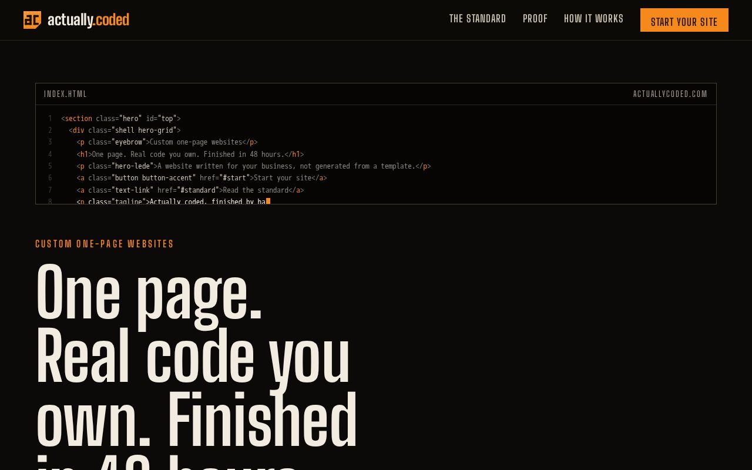Click code line with div "shell hero-grid"
This screenshot has width=752, height=470.
(125, 130)
